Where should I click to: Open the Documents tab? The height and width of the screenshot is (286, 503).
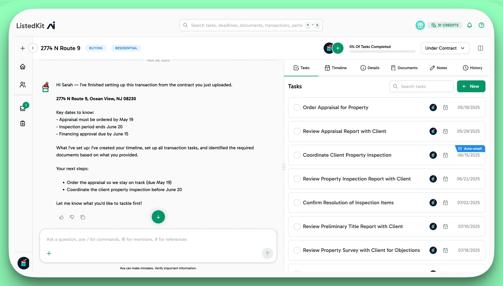(404, 68)
